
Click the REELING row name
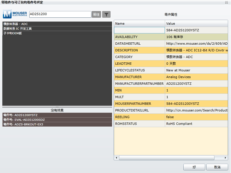(x=122, y=117)
